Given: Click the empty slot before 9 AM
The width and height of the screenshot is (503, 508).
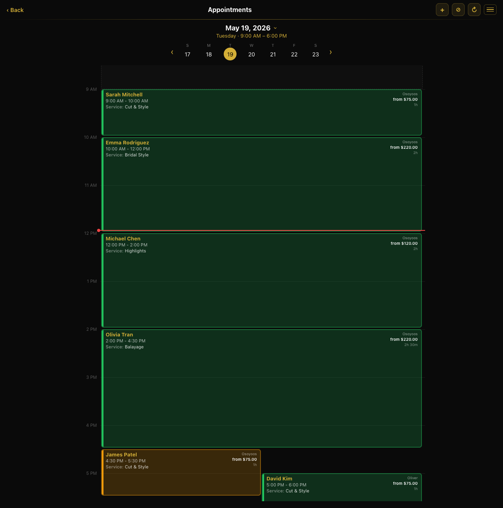Looking at the screenshot, I should pyautogui.click(x=262, y=77).
